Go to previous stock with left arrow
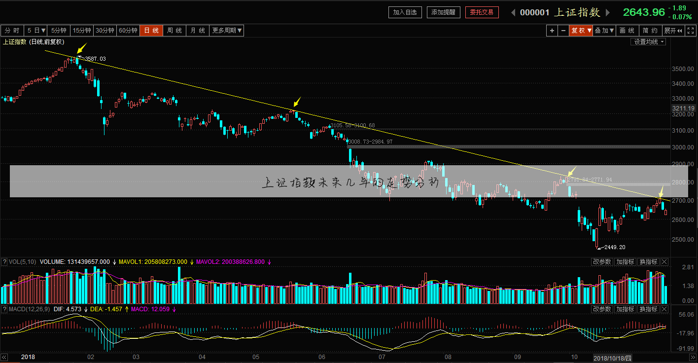The image size is (698, 363). (513, 12)
